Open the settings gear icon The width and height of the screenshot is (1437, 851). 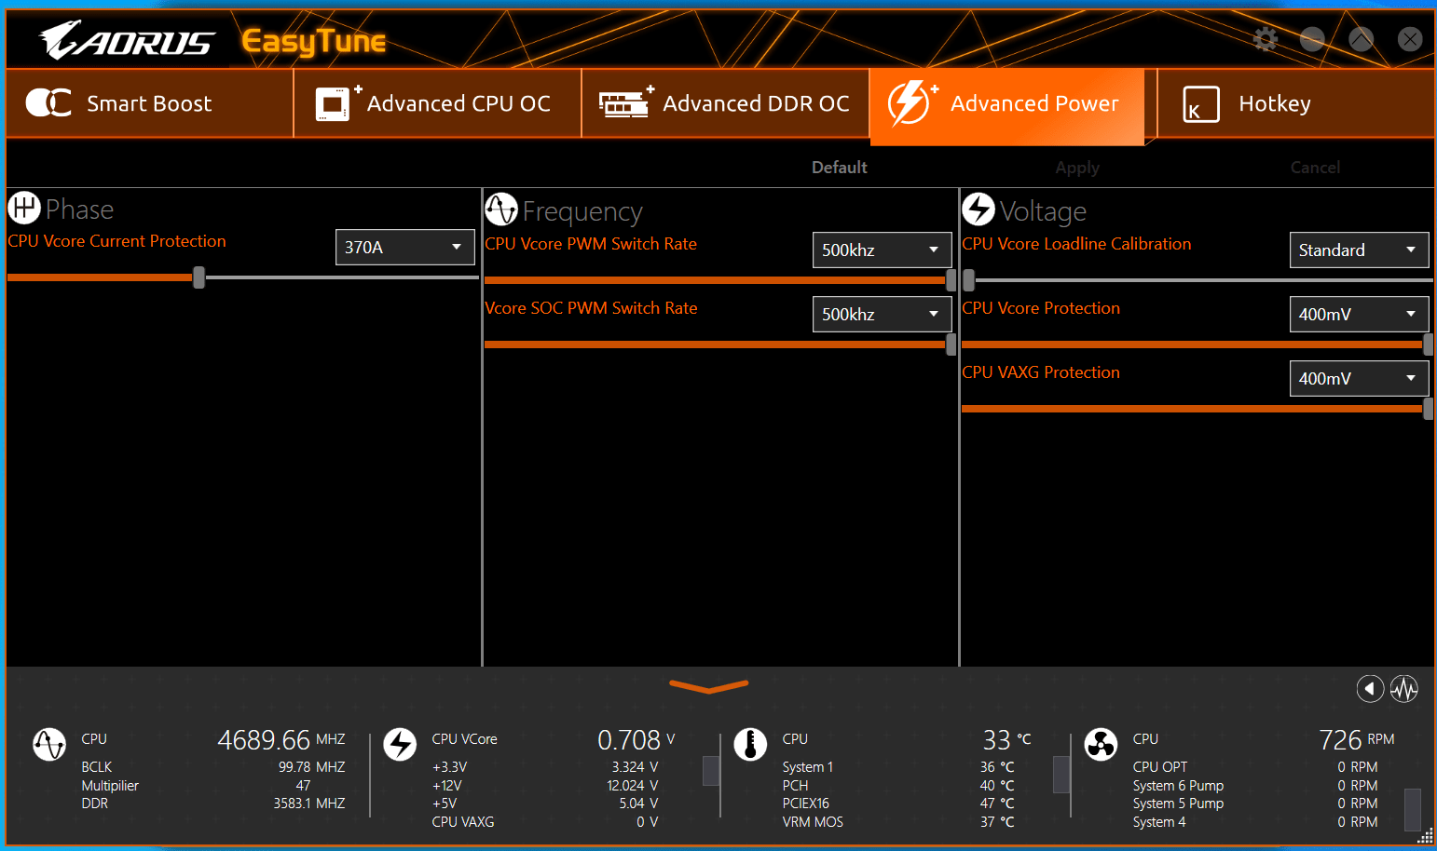point(1265,39)
